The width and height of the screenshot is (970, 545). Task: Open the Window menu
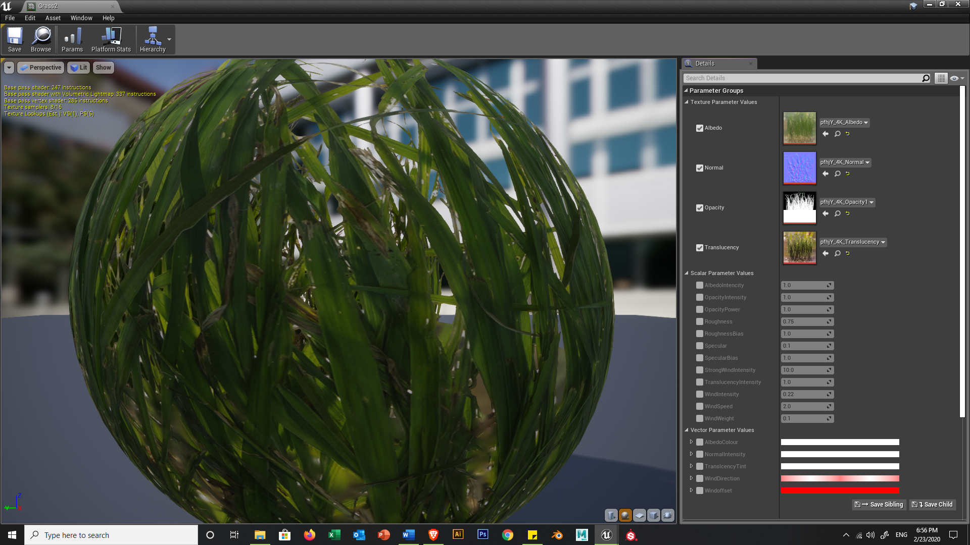point(81,18)
